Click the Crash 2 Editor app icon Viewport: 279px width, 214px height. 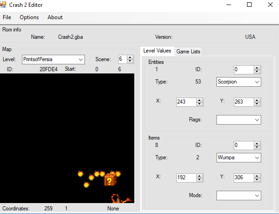(x=4, y=5)
